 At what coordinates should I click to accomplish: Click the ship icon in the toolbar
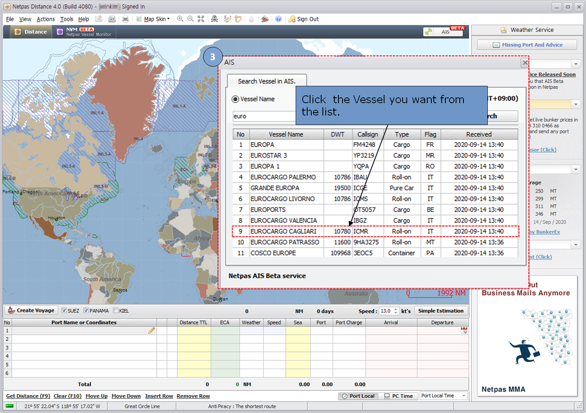pos(265,19)
